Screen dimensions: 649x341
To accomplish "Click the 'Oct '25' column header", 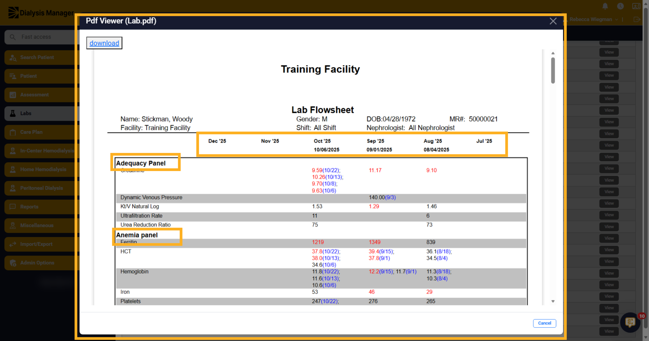I will [322, 141].
